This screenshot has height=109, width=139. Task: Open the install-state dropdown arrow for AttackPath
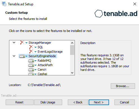tap(36, 65)
